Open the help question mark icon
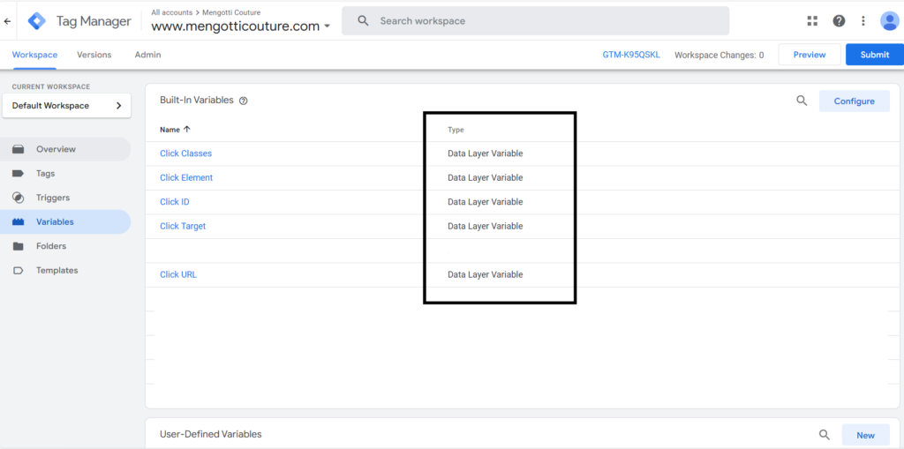 839,21
